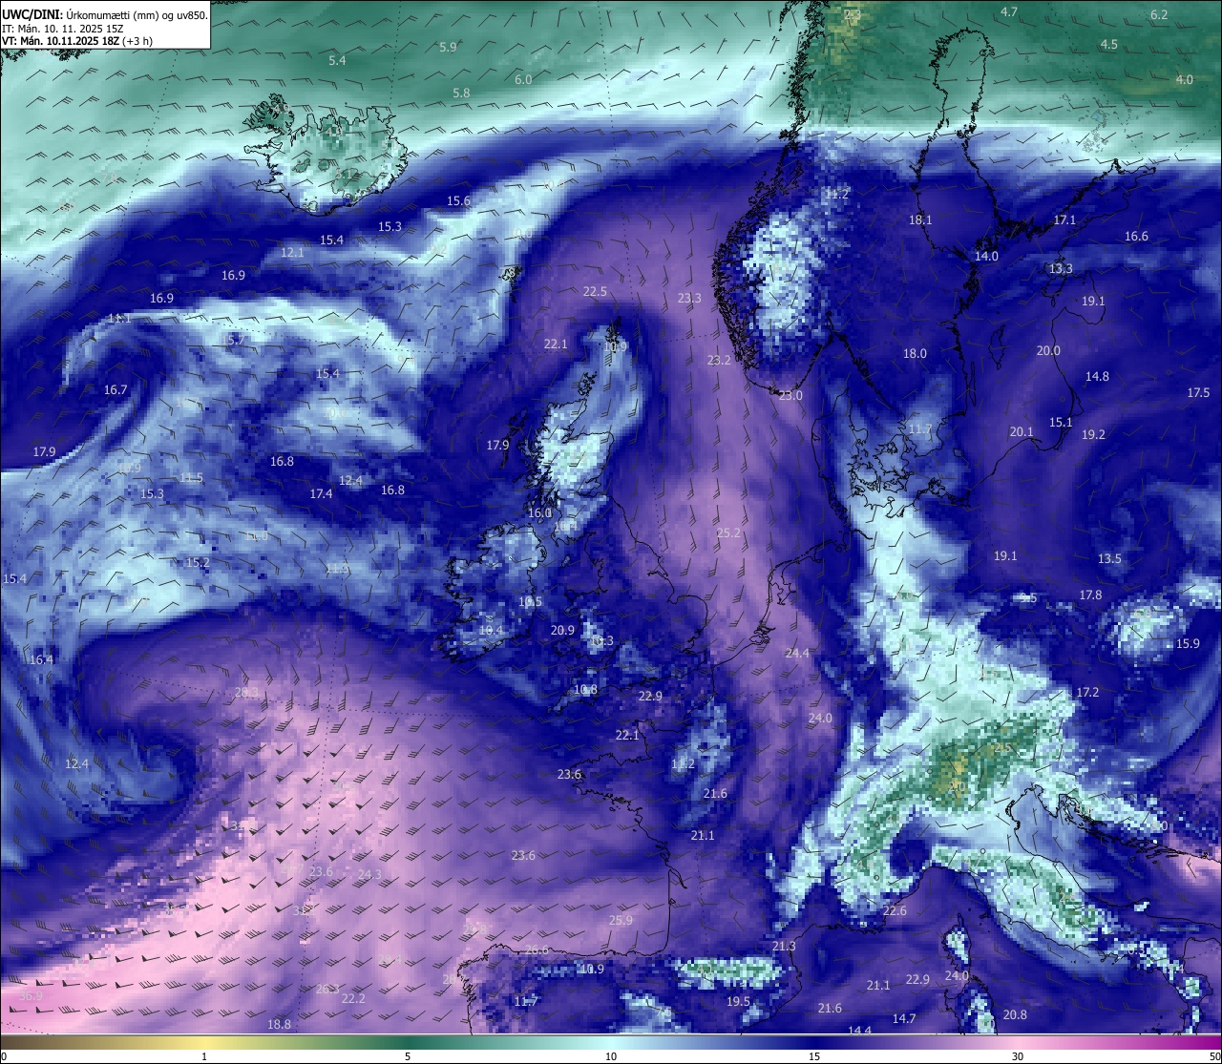Viewport: 1222px width, 1064px height.
Task: Click the 15.2 value label
Action: [197, 562]
